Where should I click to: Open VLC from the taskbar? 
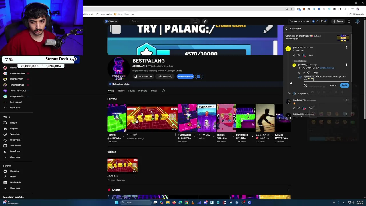point(193,203)
